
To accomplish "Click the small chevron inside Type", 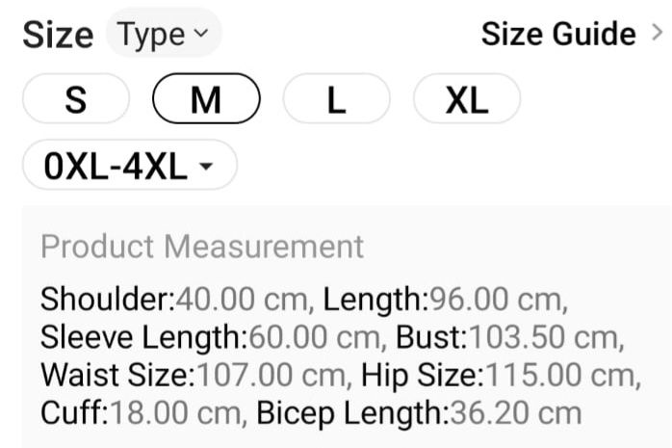I will (x=200, y=35).
